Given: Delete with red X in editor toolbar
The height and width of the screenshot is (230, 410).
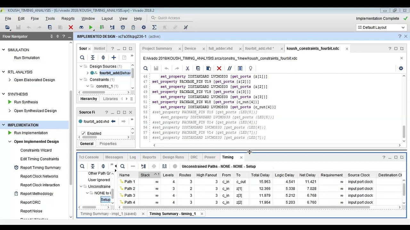Looking at the screenshot, I should click(219, 68).
